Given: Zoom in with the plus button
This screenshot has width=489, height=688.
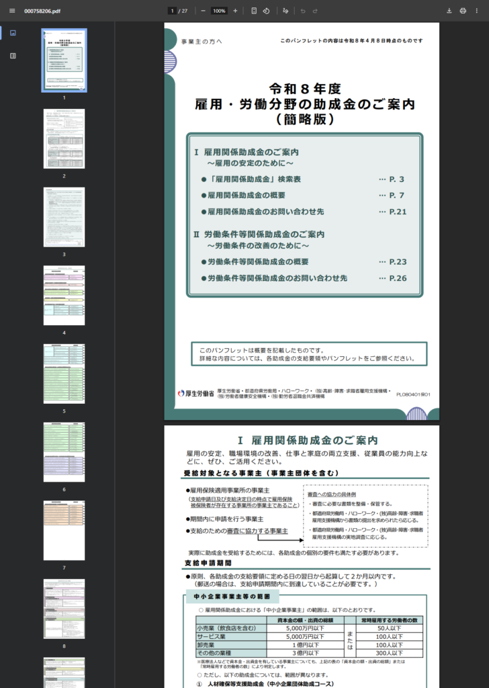Looking at the screenshot, I should click(235, 11).
